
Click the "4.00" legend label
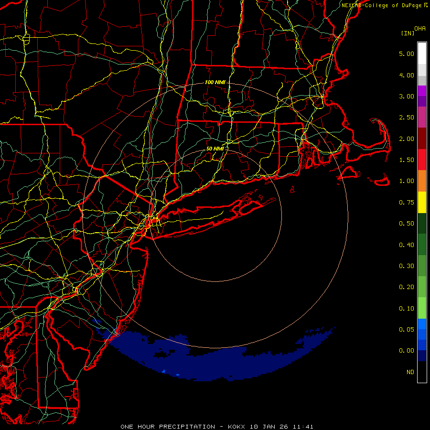[407, 75]
